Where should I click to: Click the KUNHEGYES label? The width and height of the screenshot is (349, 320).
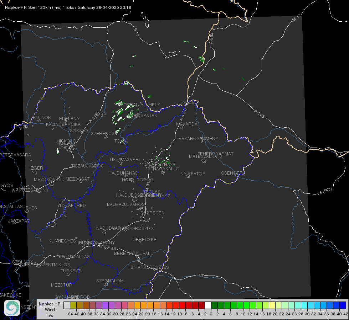tap(62, 241)
